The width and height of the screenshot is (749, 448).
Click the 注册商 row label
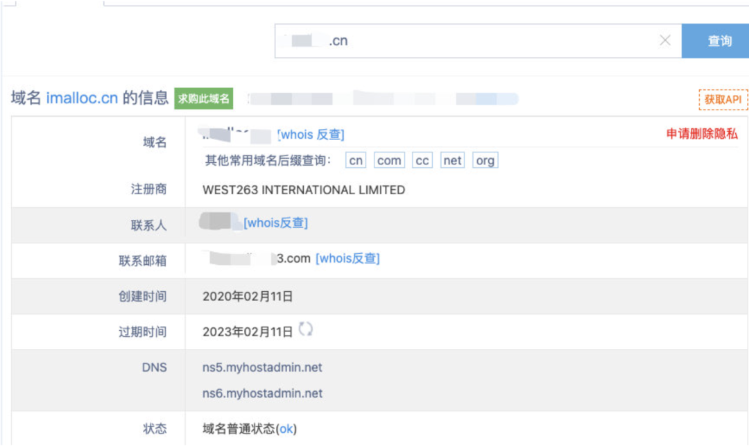(x=148, y=189)
